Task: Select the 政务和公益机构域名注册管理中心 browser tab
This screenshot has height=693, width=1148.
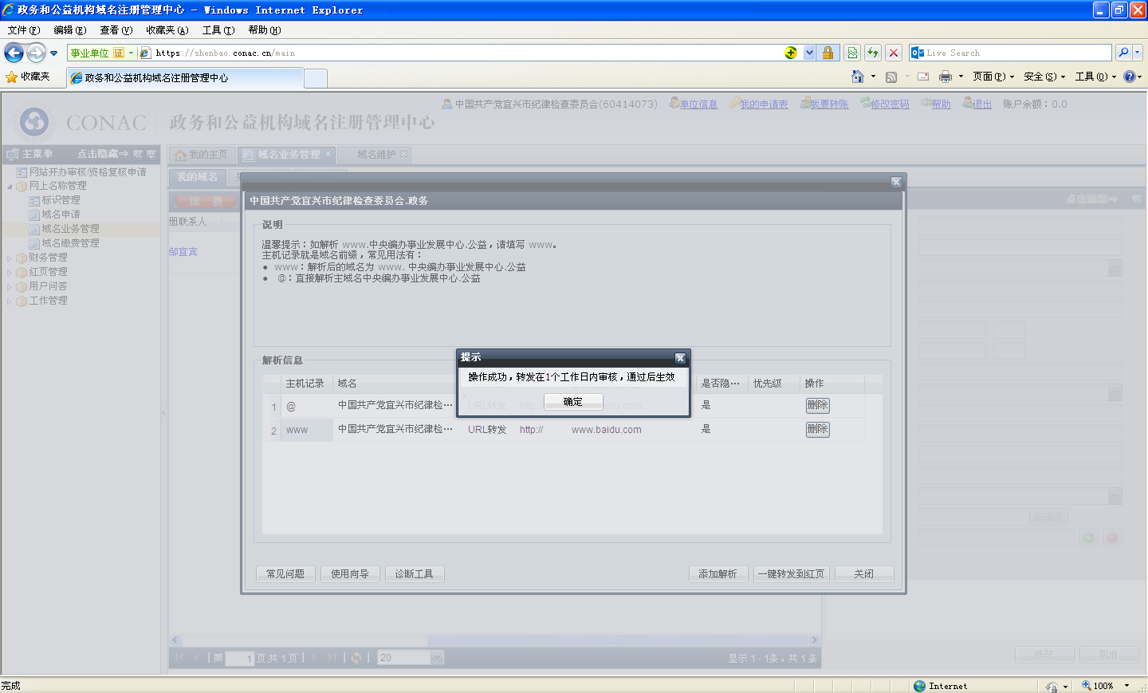Action: [185, 78]
